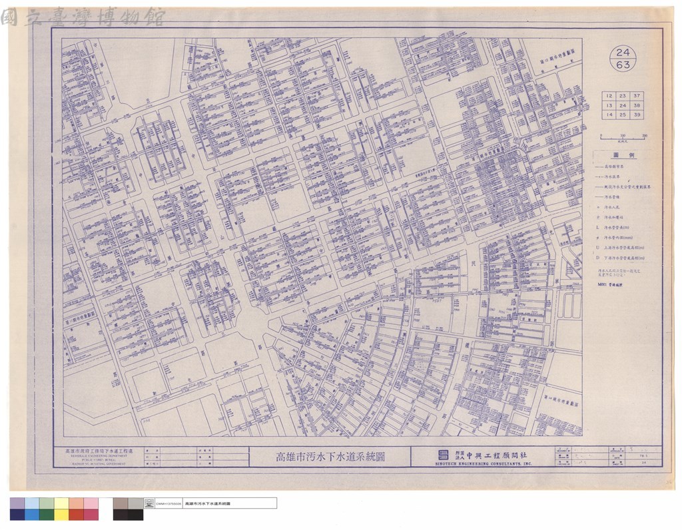682x530 pixels.
Task: Click the M001 pipe number legend entry
Action: [610, 285]
